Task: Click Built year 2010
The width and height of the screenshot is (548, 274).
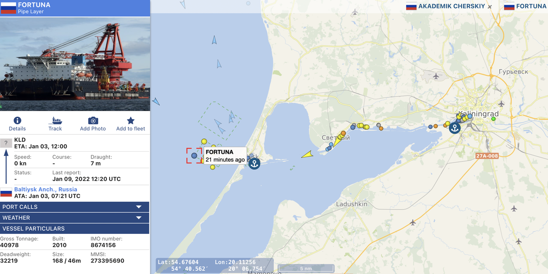Action: click(x=59, y=245)
